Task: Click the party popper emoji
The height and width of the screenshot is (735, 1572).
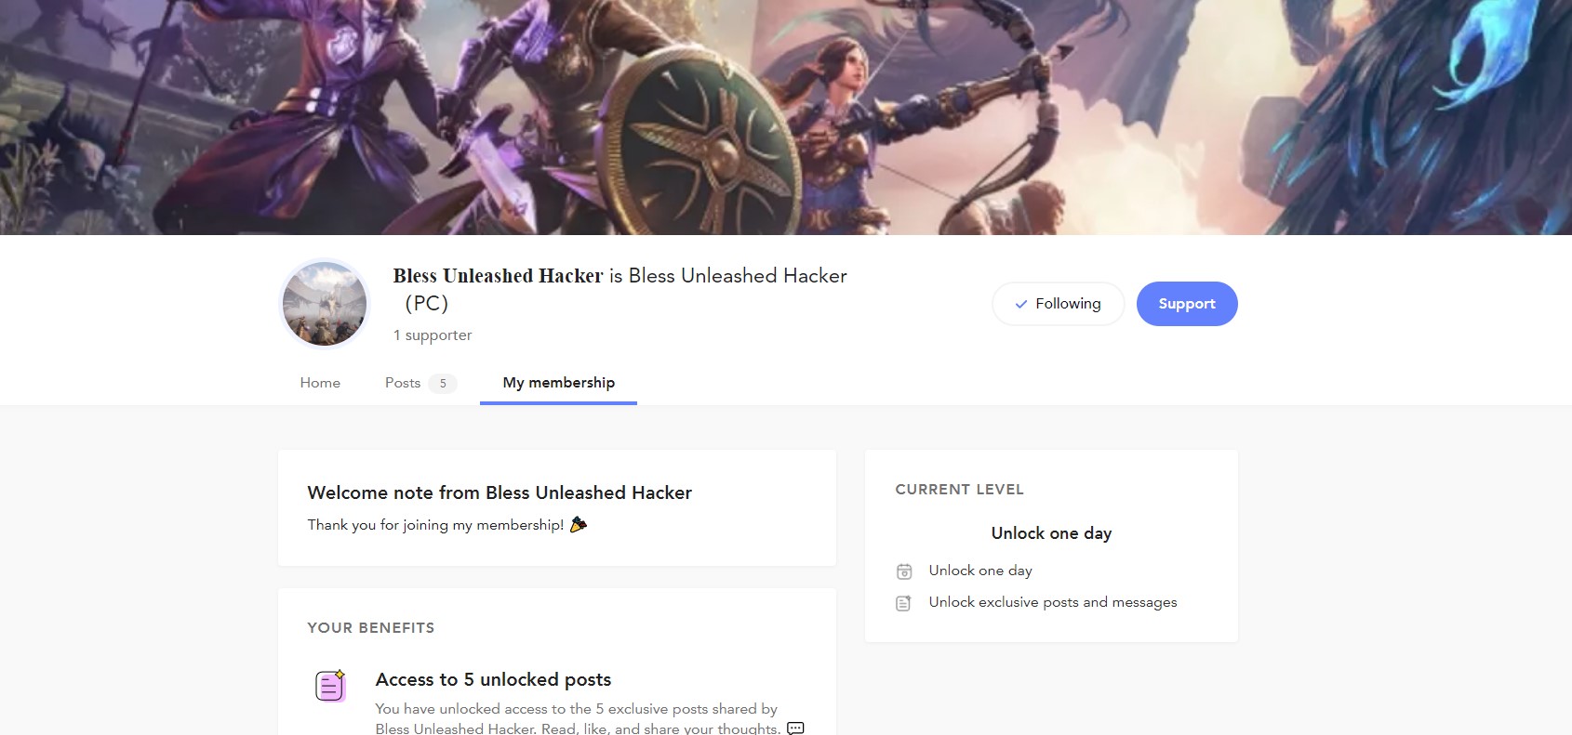Action: click(x=579, y=524)
